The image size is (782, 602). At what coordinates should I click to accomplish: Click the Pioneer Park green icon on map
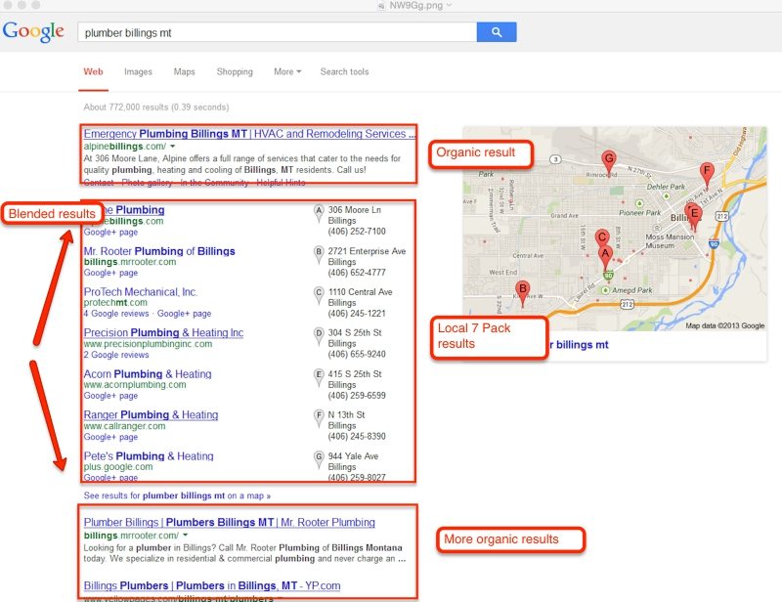pyautogui.click(x=639, y=203)
